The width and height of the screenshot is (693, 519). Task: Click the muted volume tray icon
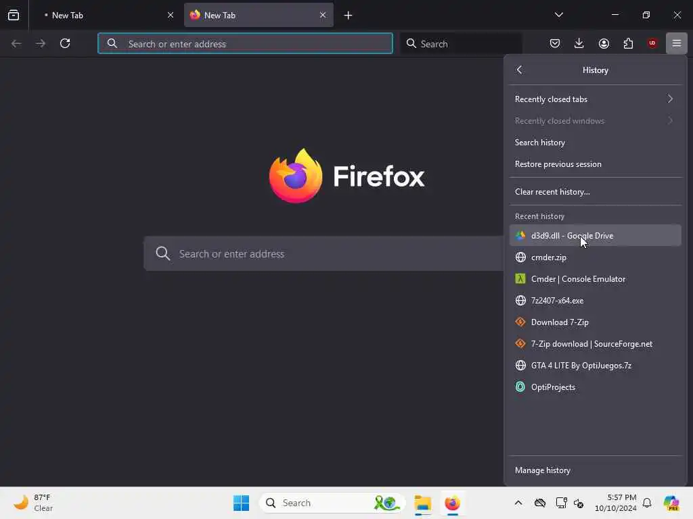pos(579,503)
